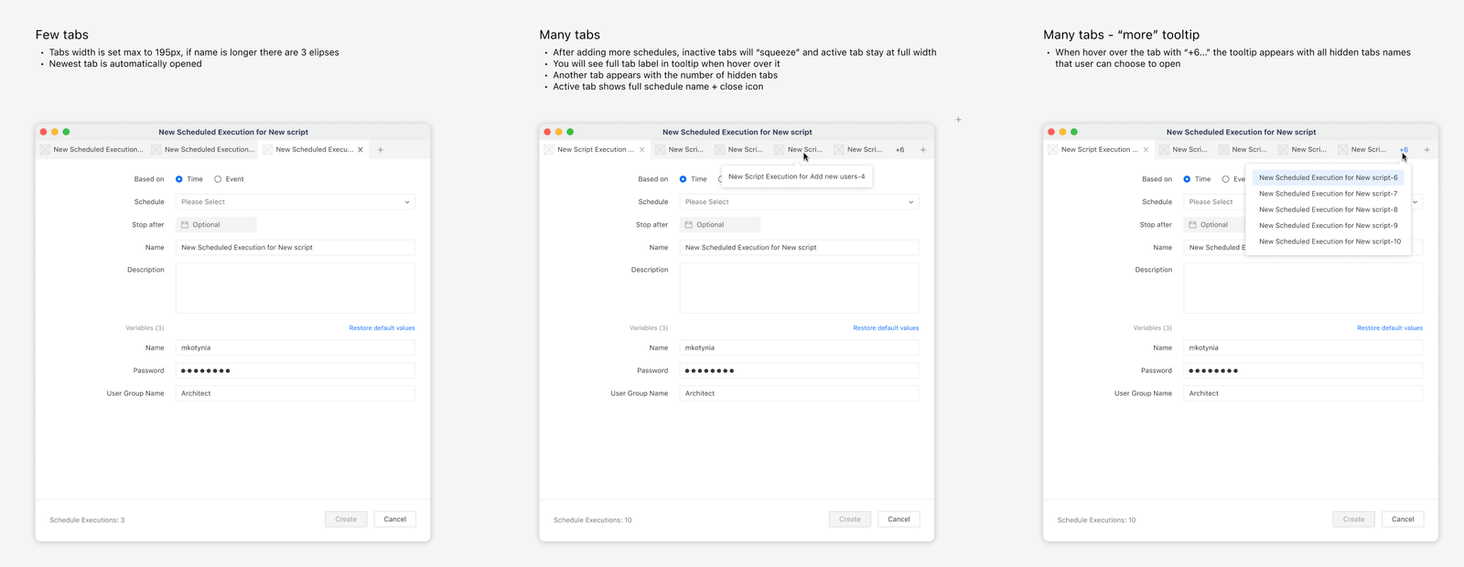
Task: Select the Time radio in the Many tabs window
Action: pyautogui.click(x=684, y=179)
